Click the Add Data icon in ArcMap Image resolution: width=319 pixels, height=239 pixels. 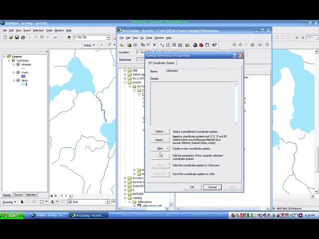pyautogui.click(x=69, y=37)
